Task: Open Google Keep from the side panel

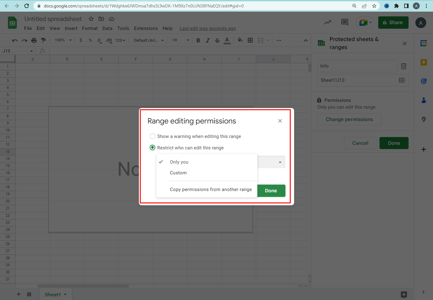Action: pos(424,62)
